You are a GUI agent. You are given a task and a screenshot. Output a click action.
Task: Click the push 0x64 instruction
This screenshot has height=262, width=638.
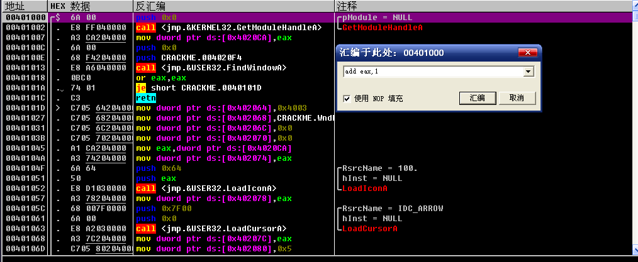pos(159,168)
